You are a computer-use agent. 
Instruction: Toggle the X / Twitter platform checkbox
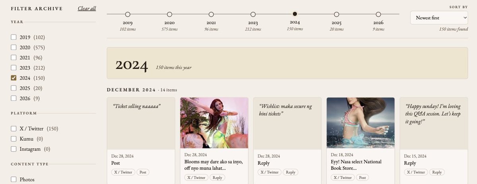tap(14, 129)
